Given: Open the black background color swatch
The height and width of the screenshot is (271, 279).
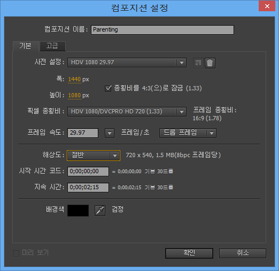Looking at the screenshot, I should coord(78,211).
